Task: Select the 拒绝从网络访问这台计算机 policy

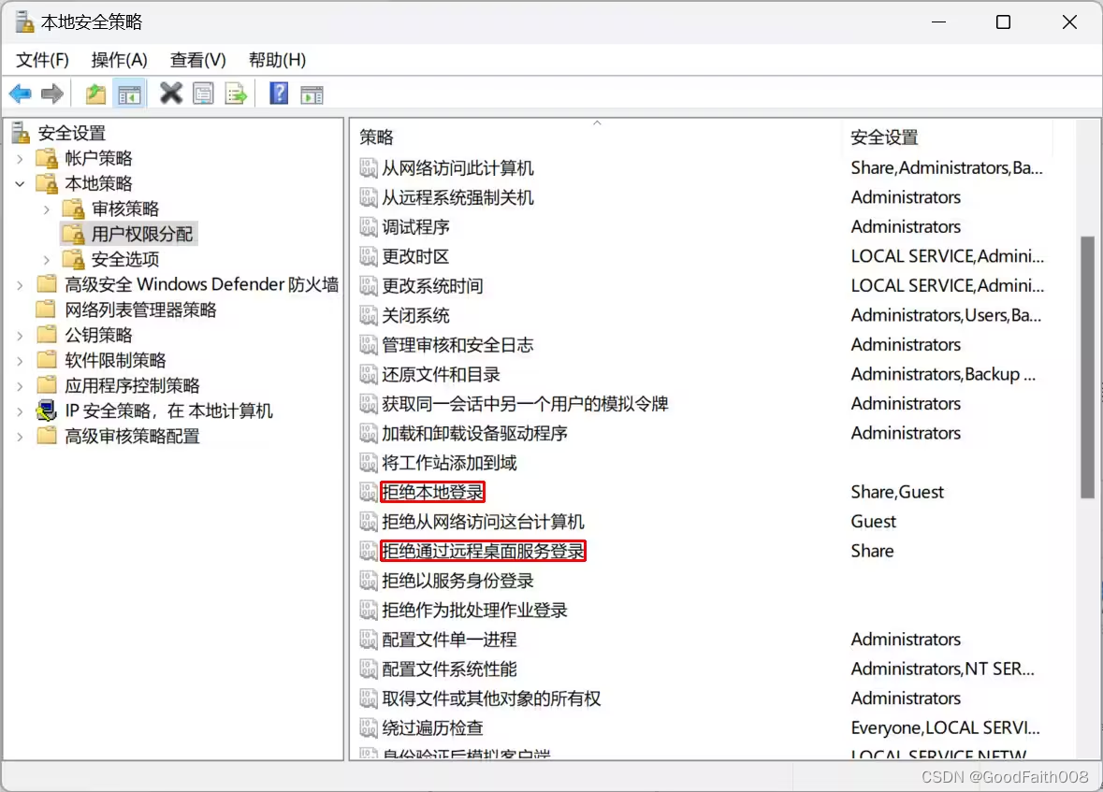Action: coord(483,522)
